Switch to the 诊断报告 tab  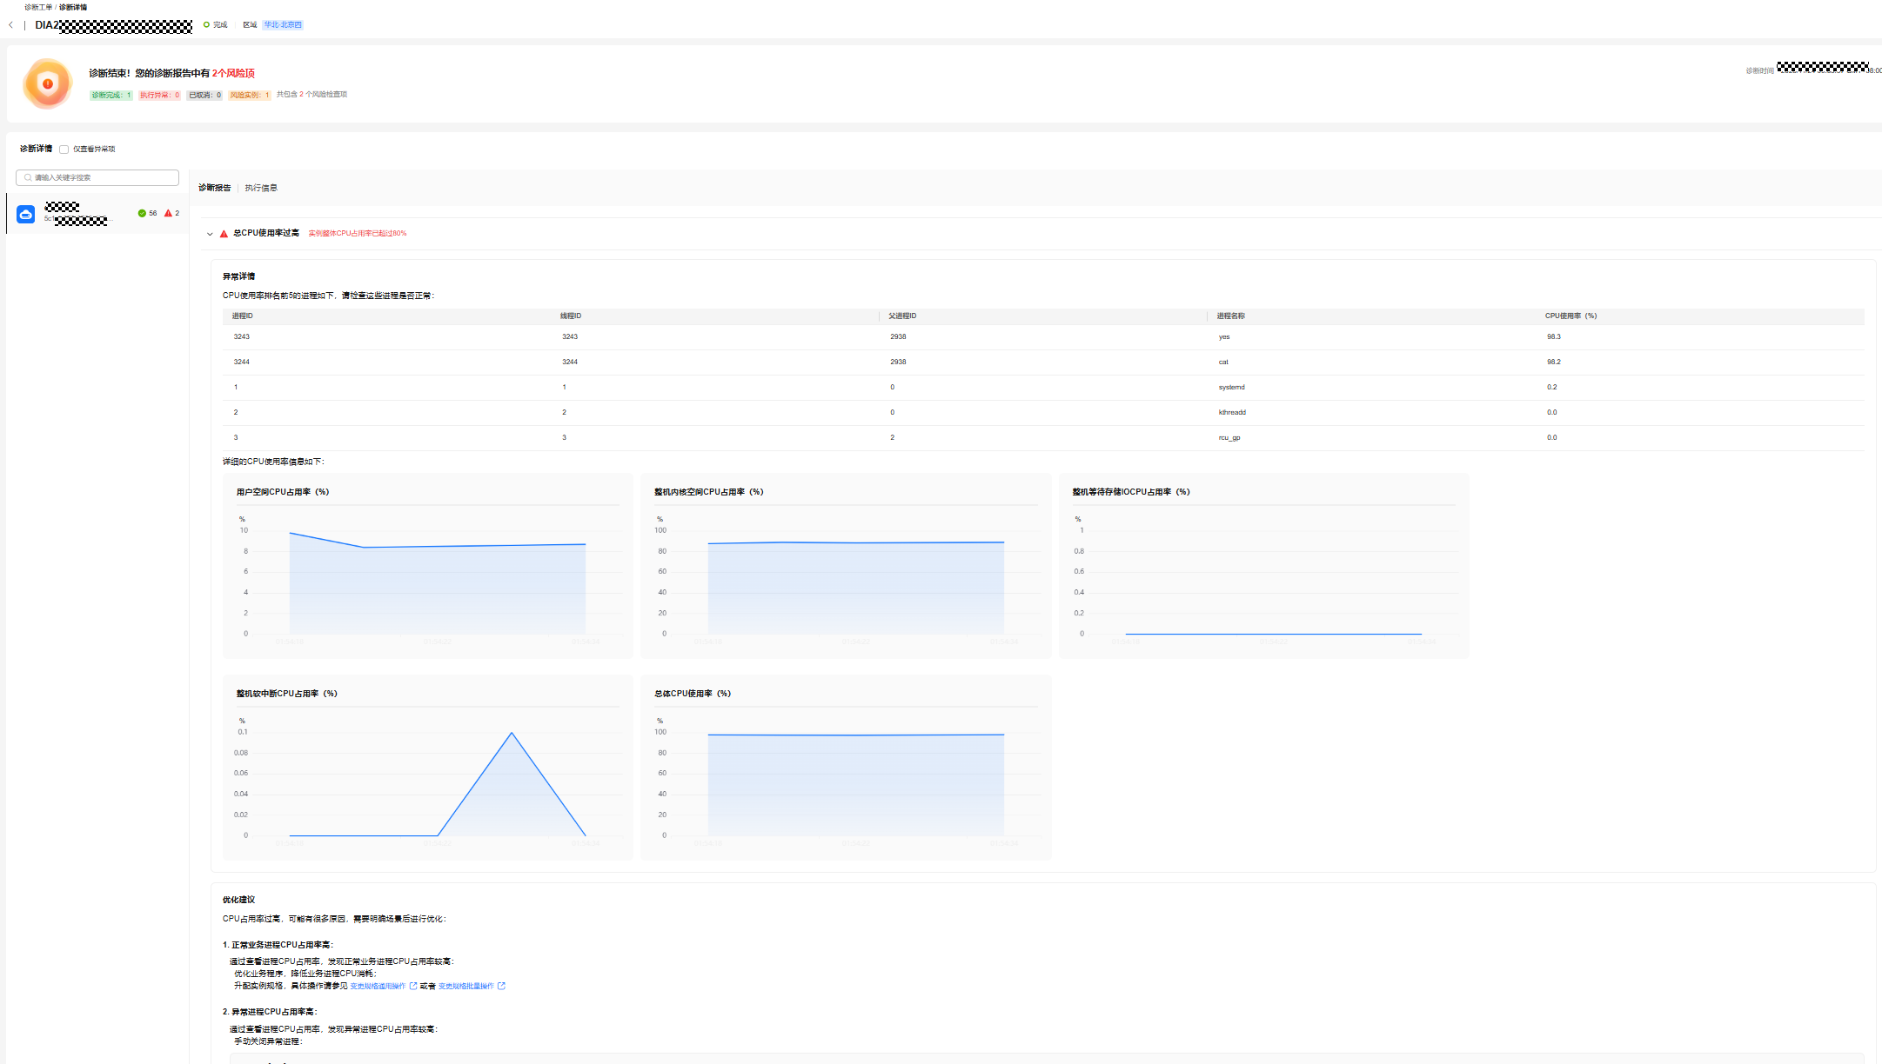[x=214, y=188]
